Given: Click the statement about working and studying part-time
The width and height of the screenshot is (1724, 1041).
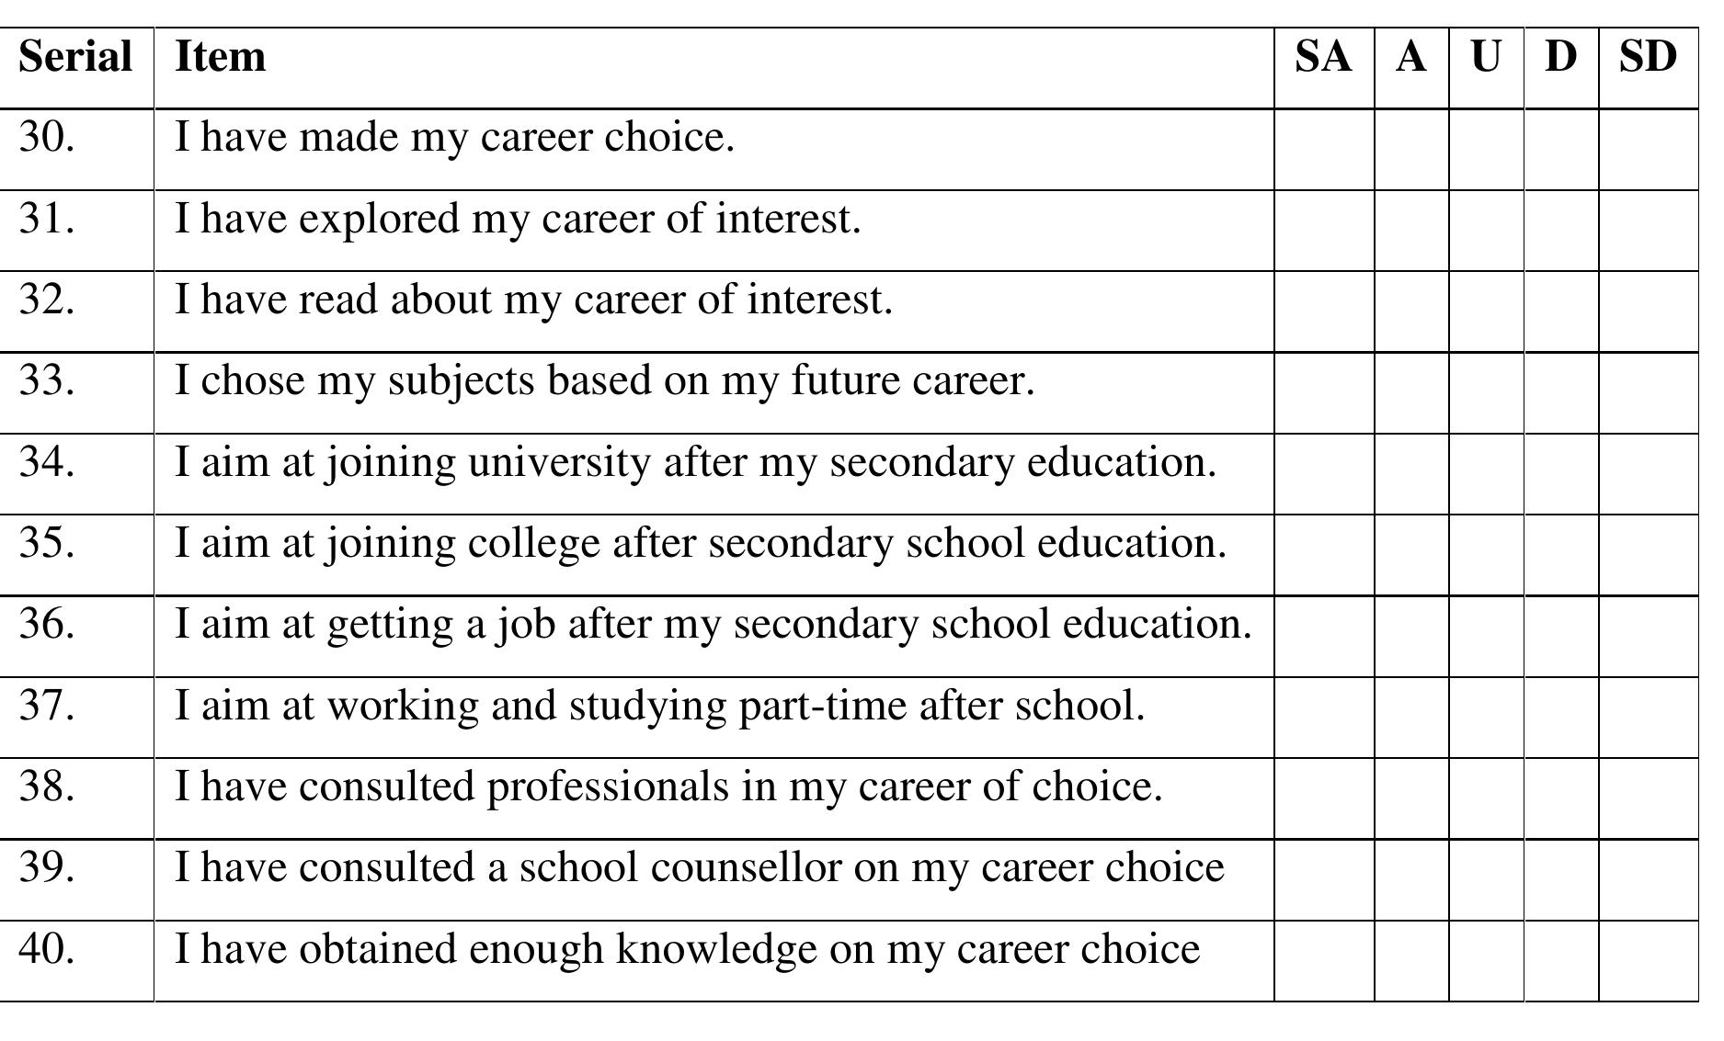Looking at the screenshot, I should point(659,706).
